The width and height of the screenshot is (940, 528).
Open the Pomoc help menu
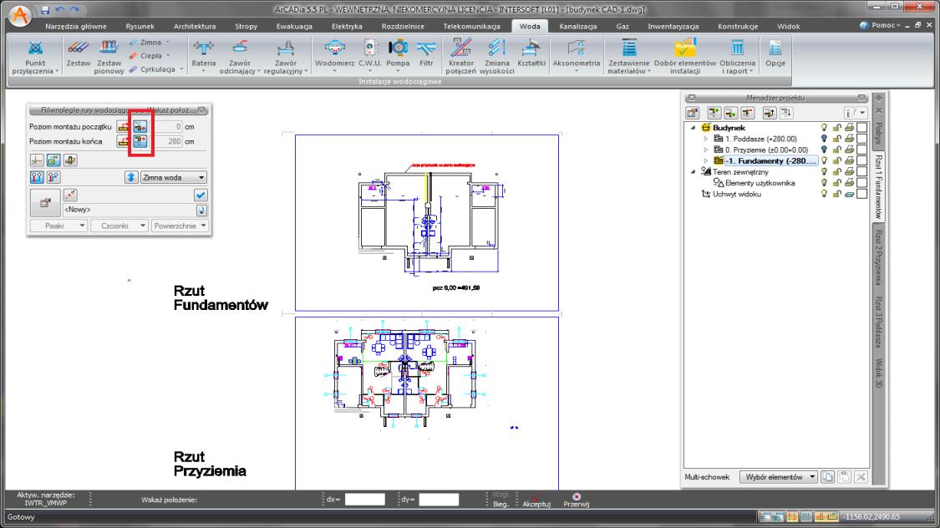[880, 25]
